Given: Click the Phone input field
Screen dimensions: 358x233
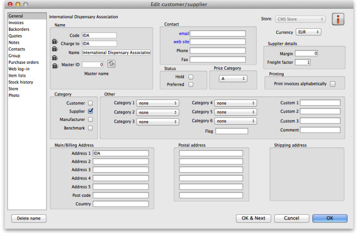Looking at the screenshot, I should [217, 51].
